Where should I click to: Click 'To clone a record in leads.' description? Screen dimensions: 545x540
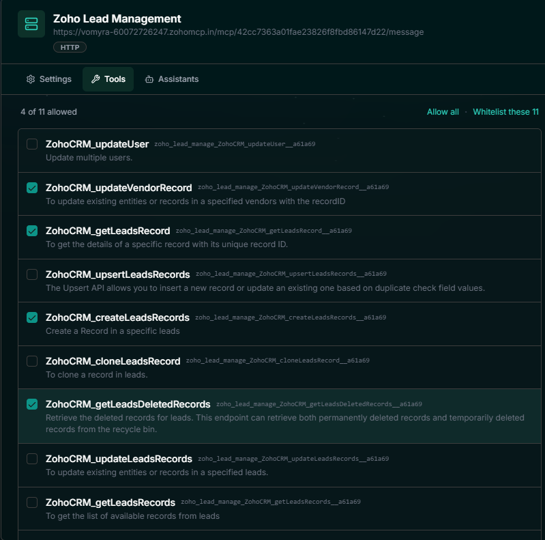[x=97, y=375]
